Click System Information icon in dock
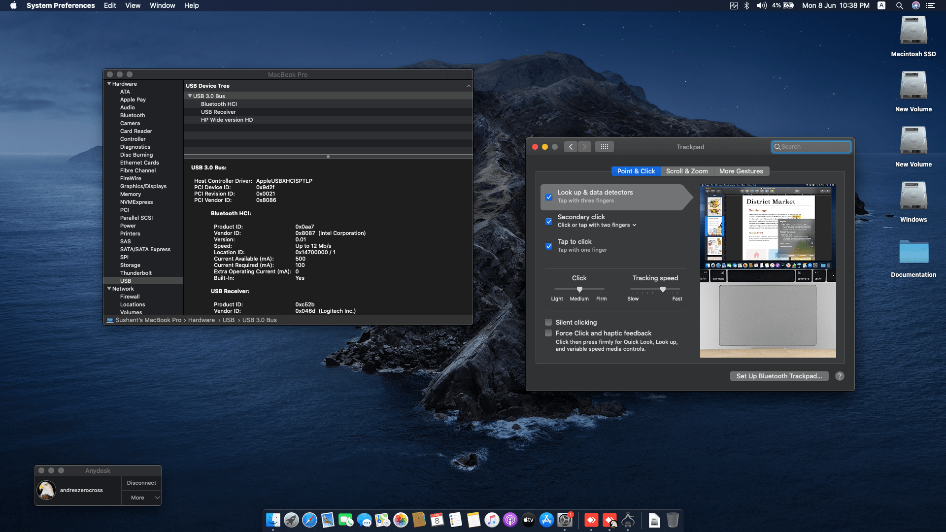 click(x=628, y=520)
